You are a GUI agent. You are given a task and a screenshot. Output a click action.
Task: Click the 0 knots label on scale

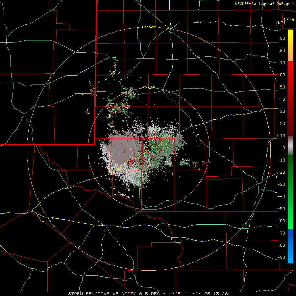coord(284,148)
